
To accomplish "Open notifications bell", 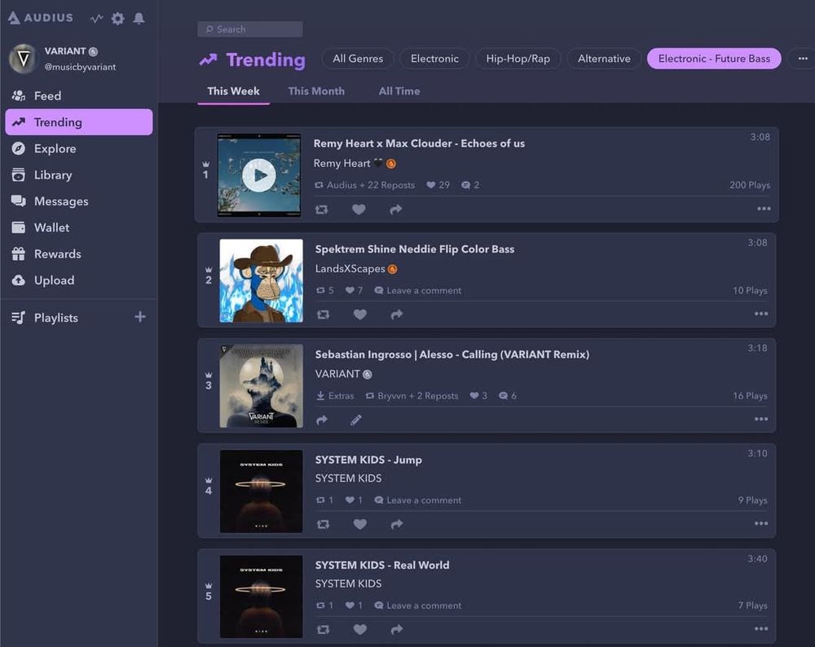I will (x=139, y=19).
